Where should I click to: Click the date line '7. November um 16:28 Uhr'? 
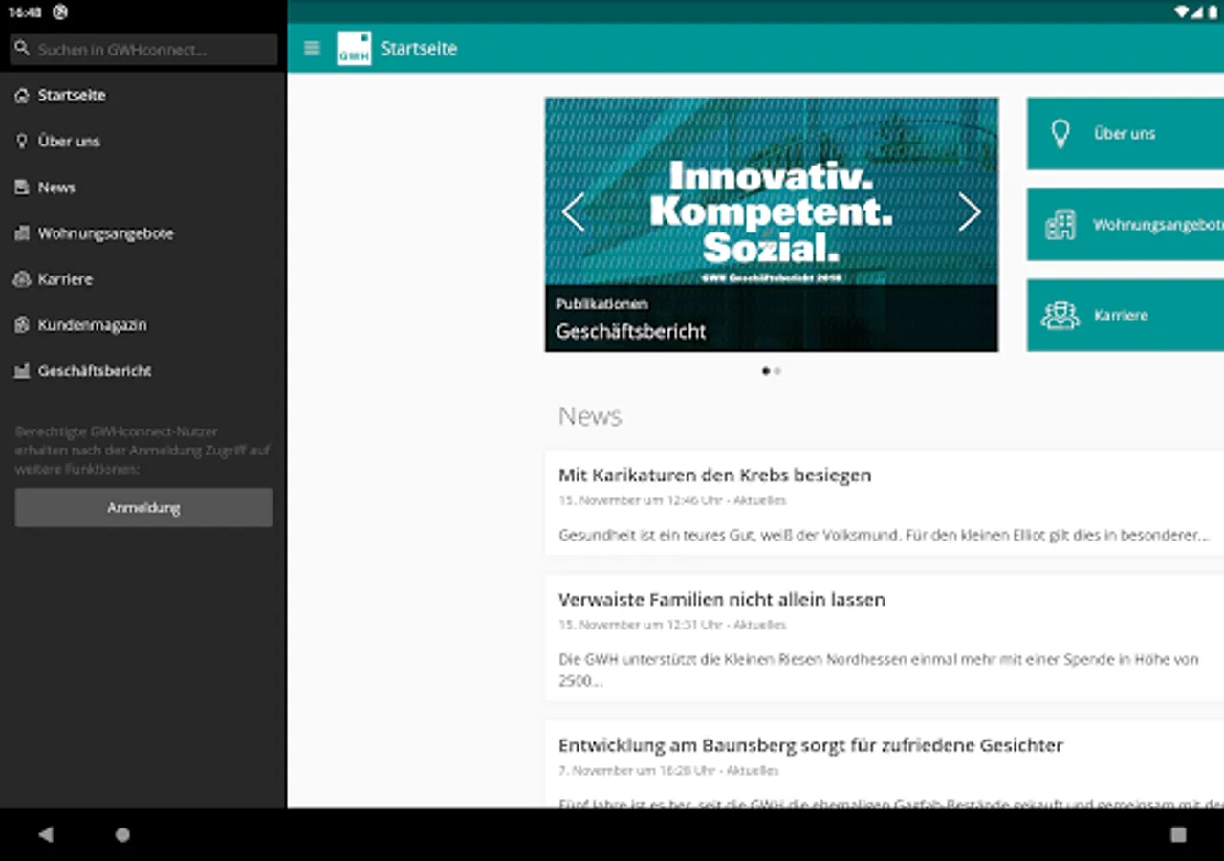coord(636,770)
